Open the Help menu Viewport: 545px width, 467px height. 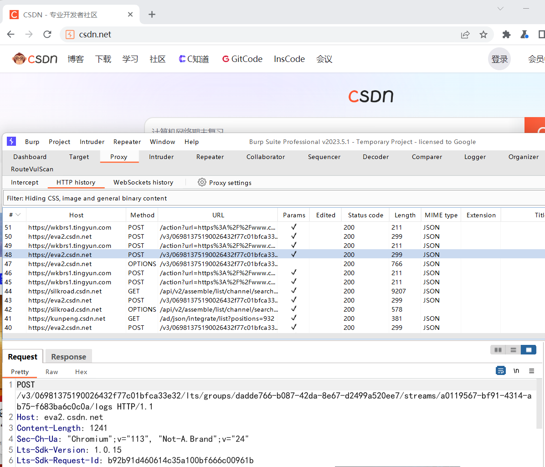[x=191, y=142]
